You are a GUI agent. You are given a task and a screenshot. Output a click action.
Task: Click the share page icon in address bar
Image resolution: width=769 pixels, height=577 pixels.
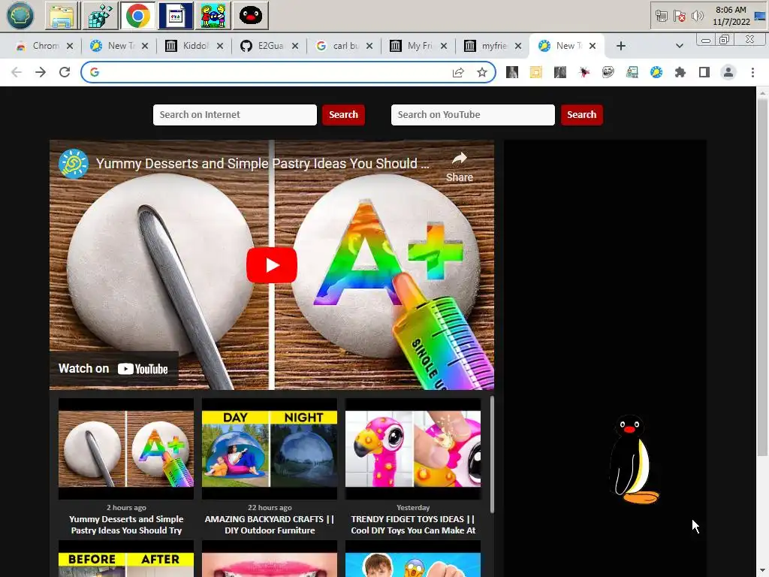458,73
